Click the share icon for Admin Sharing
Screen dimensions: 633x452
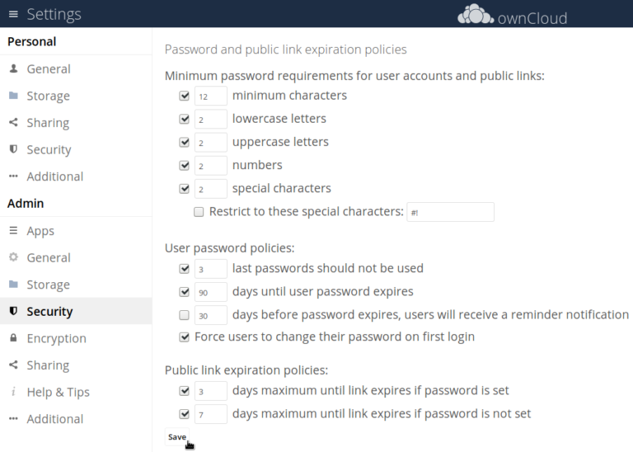13,365
